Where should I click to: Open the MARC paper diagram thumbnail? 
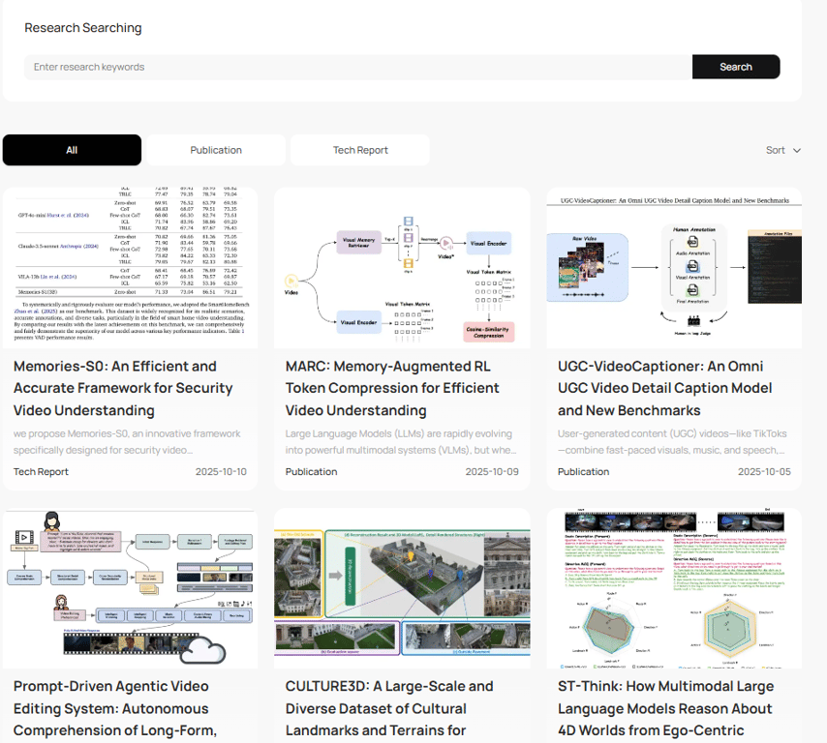[x=402, y=268]
